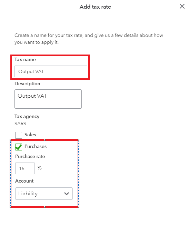
Task: Click the chevron arrow in Account dropdown
Action: (x=67, y=194)
